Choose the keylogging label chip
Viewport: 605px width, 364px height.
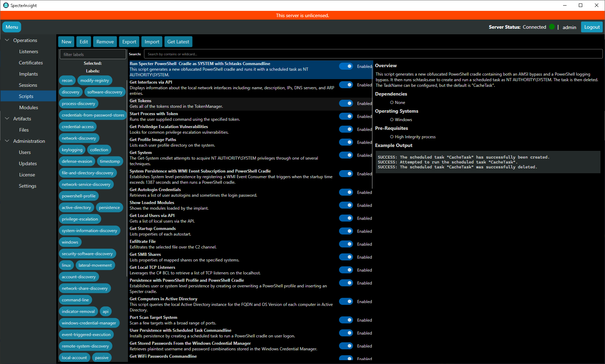72,150
